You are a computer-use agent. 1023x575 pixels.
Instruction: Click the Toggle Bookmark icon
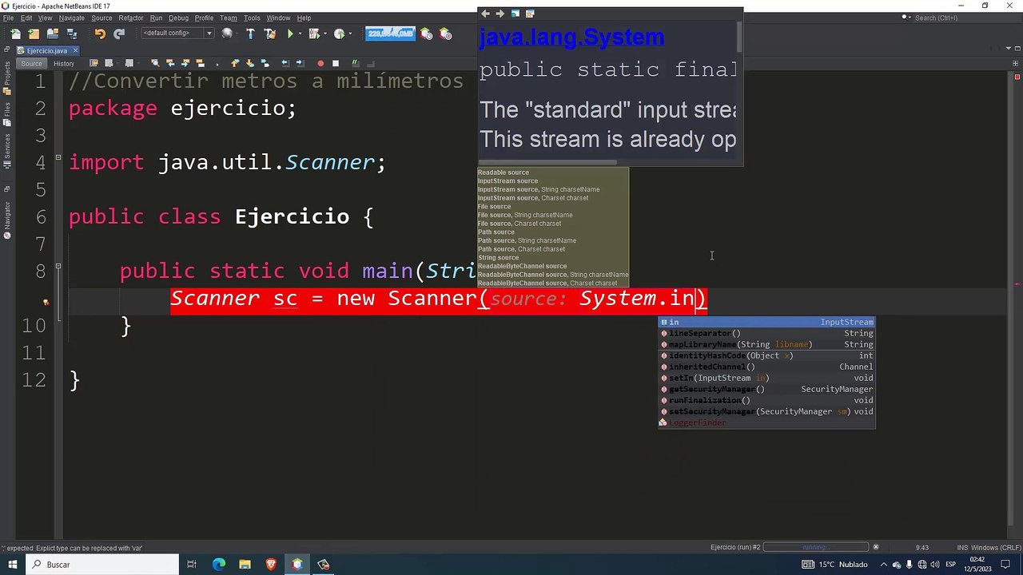(x=265, y=63)
